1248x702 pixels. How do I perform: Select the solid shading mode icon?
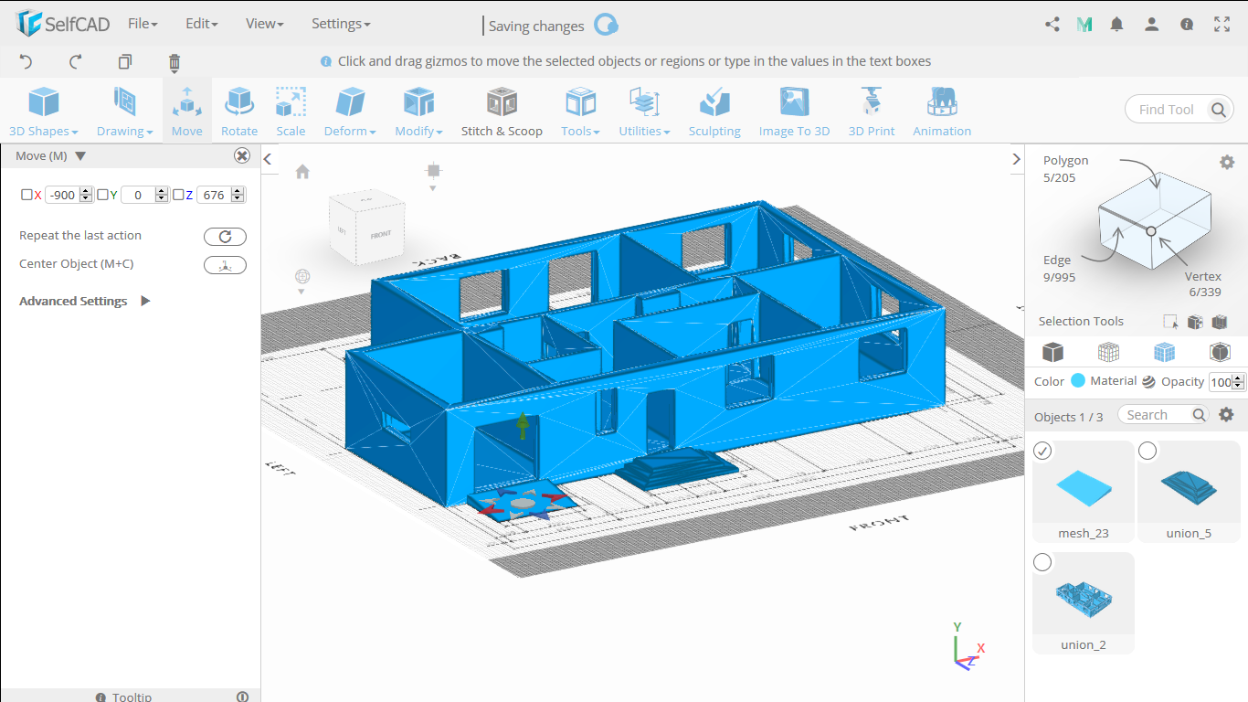pyautogui.click(x=1052, y=352)
